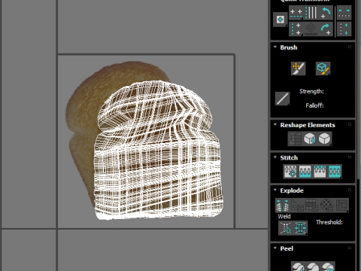Select the Paint Move brush
The image size is (361, 271).
(x=299, y=69)
